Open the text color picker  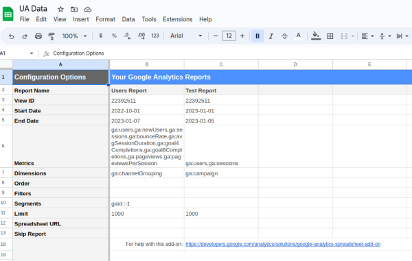(x=298, y=36)
